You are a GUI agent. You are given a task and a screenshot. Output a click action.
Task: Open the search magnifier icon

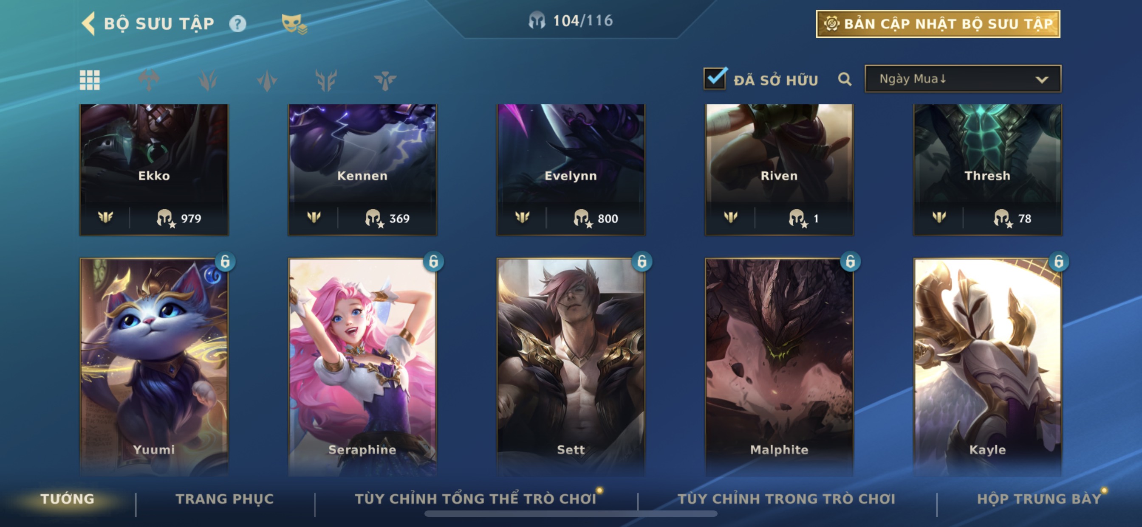pos(845,79)
